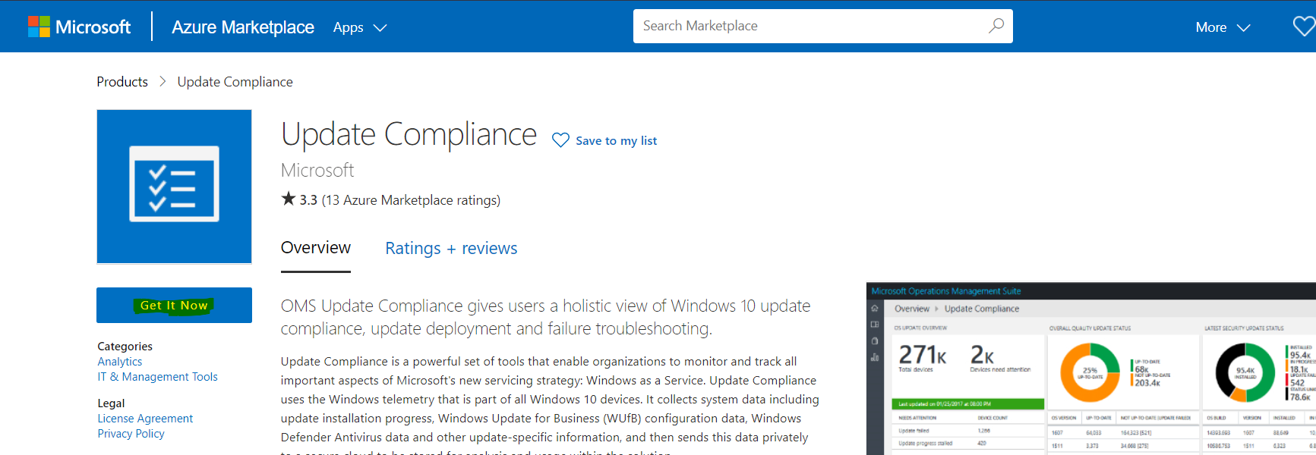Expand the More dropdown menu
The image size is (1316, 455).
point(1223,27)
